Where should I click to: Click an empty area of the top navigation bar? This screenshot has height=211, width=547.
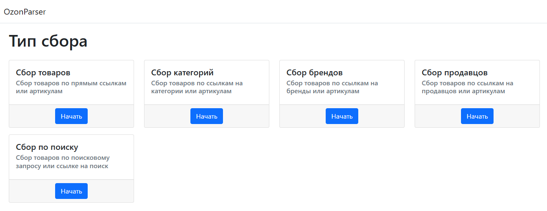coord(292,12)
